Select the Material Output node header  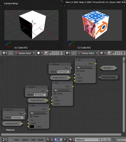[x=109, y=77]
